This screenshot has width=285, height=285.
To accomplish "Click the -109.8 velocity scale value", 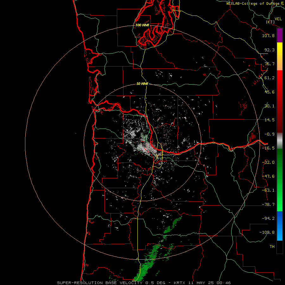I will (x=267, y=232).
